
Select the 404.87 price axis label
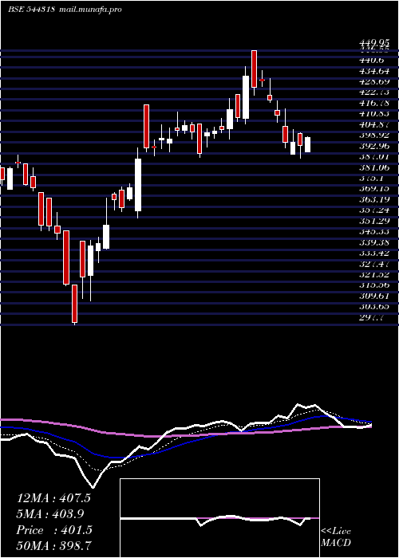tap(374, 124)
